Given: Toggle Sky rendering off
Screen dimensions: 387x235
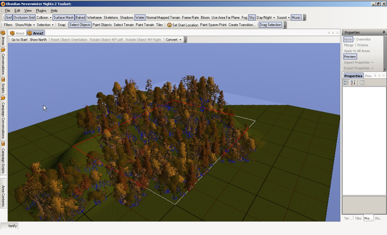Looking at the screenshot, I should tap(252, 18).
